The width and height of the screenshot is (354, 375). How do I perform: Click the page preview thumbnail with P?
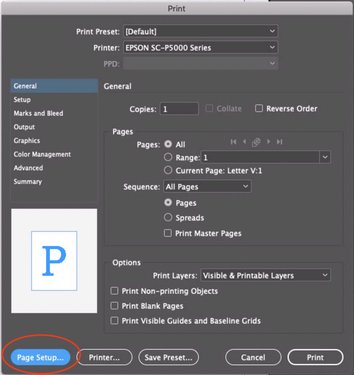click(x=54, y=261)
